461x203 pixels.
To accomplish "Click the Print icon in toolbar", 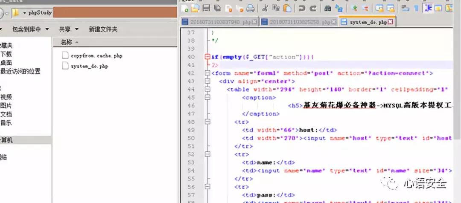I will [x=250, y=9].
